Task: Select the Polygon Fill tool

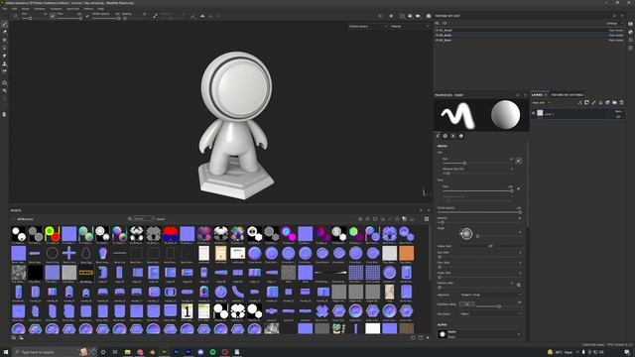Action: (4, 48)
